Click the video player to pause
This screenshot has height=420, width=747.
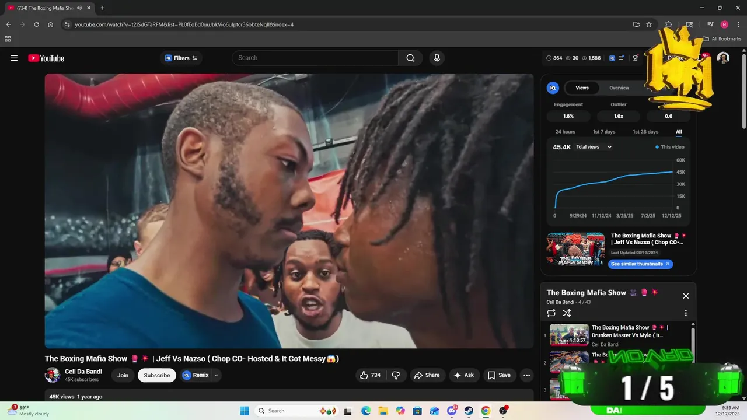coord(289,211)
